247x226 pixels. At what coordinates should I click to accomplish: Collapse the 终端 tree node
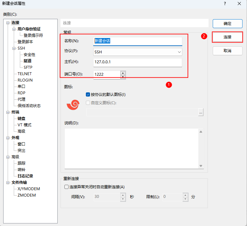coord(8,112)
